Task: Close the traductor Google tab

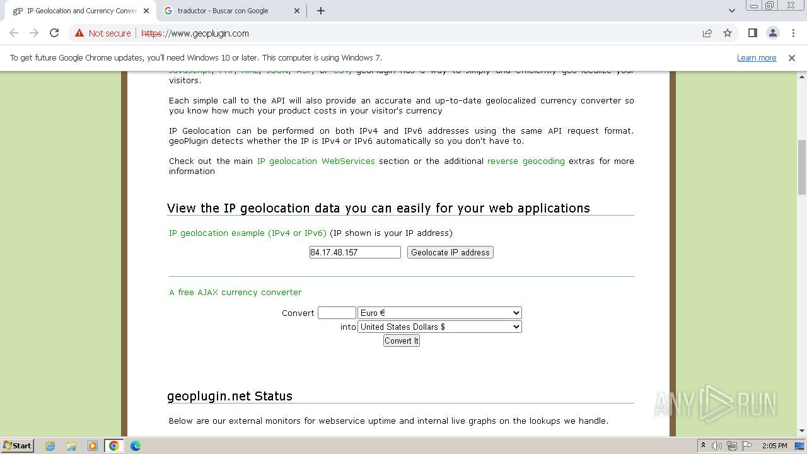Action: point(298,11)
